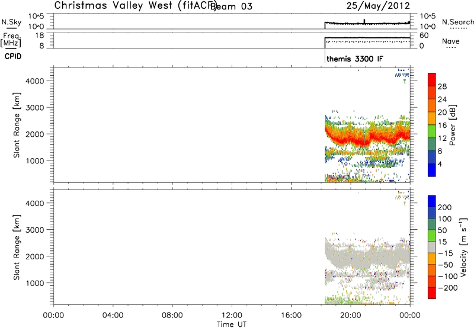The width and height of the screenshot is (474, 328).
Task: Click the "3000" range tick in power panel
Action: coord(35,108)
